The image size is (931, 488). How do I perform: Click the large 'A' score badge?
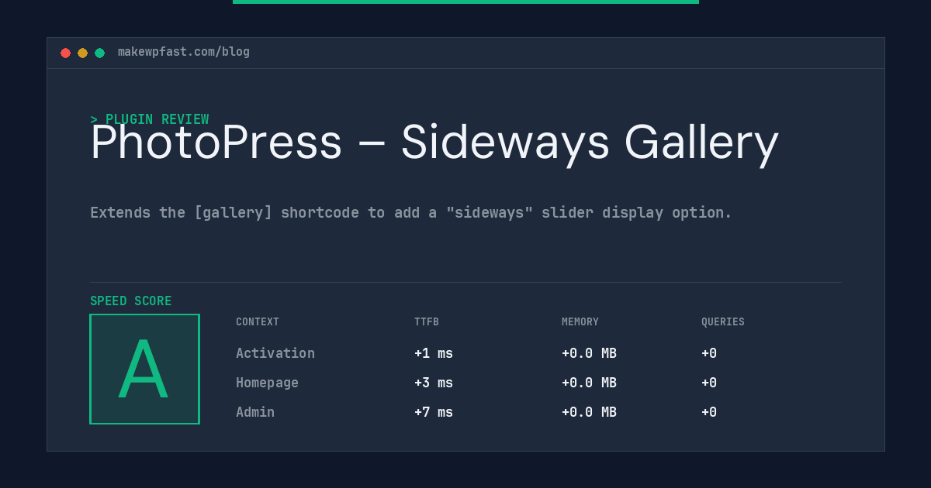pyautogui.click(x=144, y=369)
